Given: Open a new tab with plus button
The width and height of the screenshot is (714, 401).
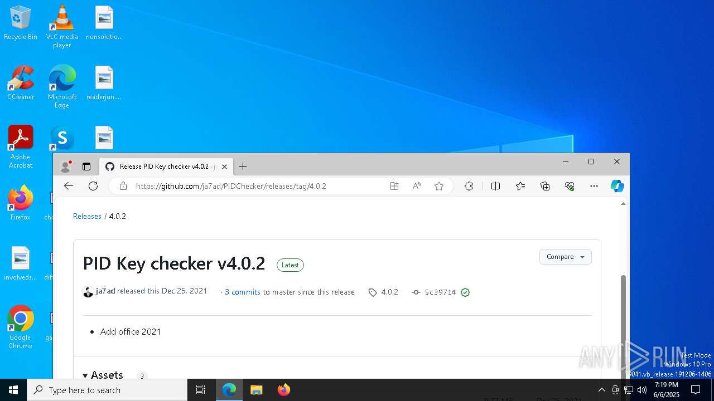Looking at the screenshot, I should click(x=243, y=166).
